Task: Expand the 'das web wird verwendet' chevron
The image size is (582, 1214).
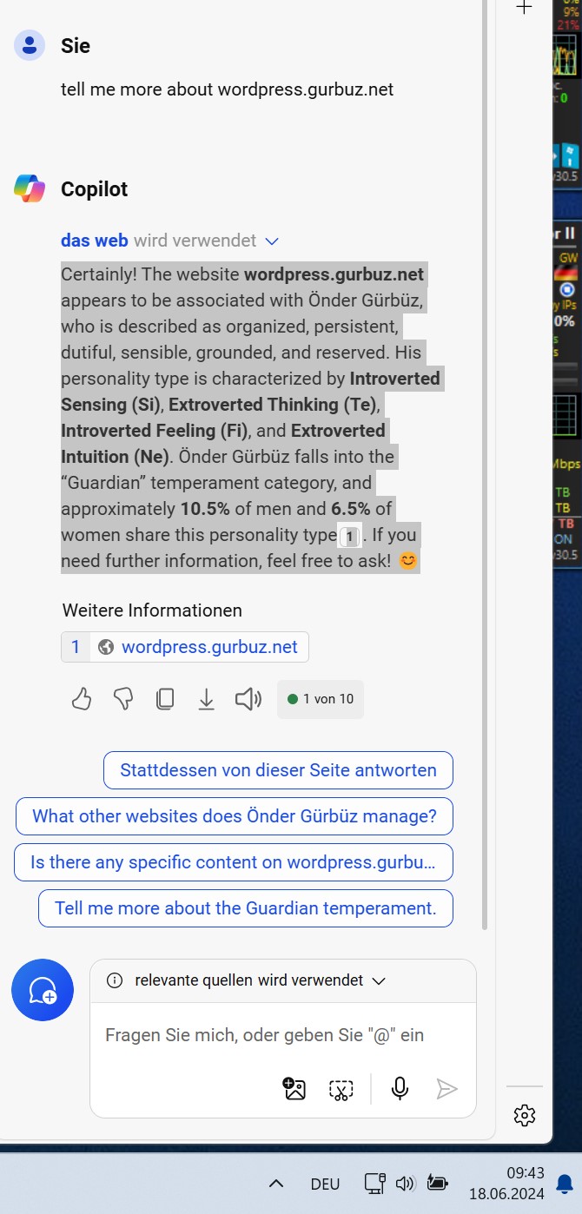Action: pos(272,241)
